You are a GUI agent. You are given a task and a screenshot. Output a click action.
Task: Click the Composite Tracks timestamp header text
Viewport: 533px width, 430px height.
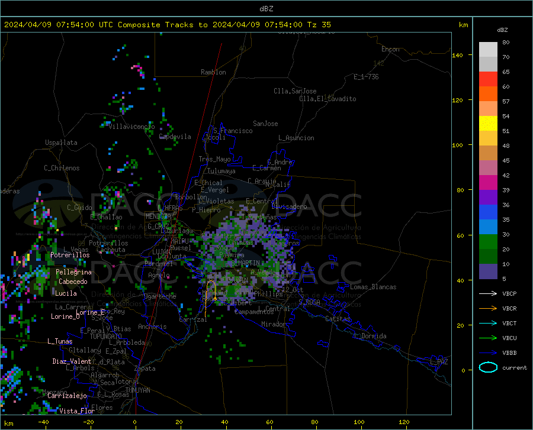pyautogui.click(x=167, y=25)
